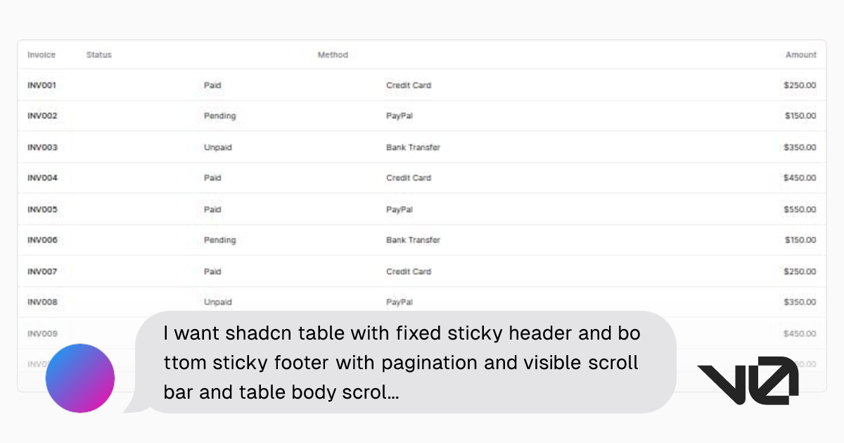Click the Pending status for INV006
This screenshot has width=844, height=443.
click(x=219, y=240)
